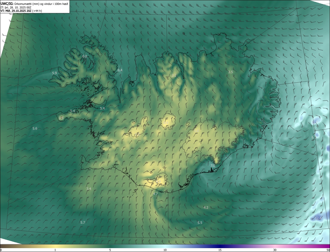The image size is (330, 252).
Task: Click the 6.0 value over the Westfjords
Action: click(85, 56)
